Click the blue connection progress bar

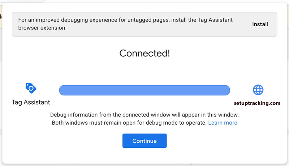tap(144, 90)
